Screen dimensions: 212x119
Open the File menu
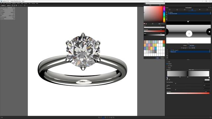[x=1, y=3]
